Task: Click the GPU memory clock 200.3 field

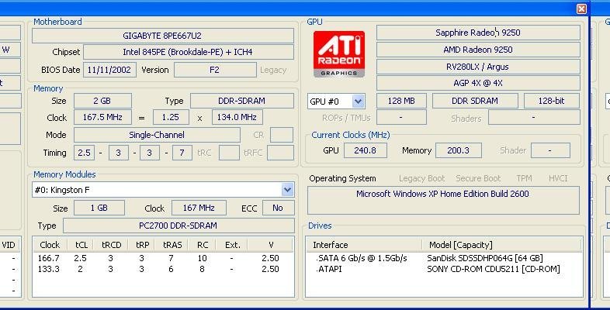Action: pos(459,150)
